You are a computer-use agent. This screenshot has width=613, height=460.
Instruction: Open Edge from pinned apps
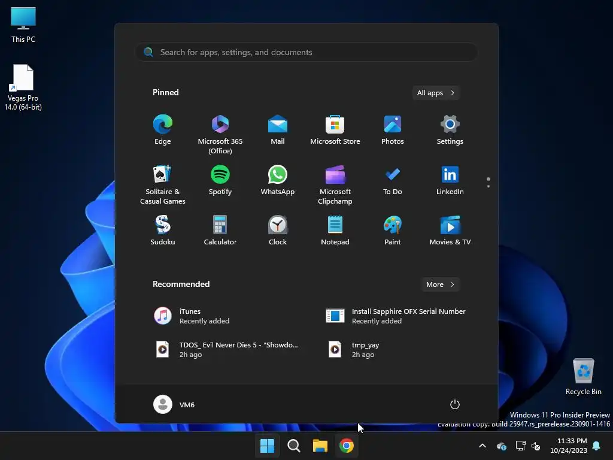tap(163, 130)
